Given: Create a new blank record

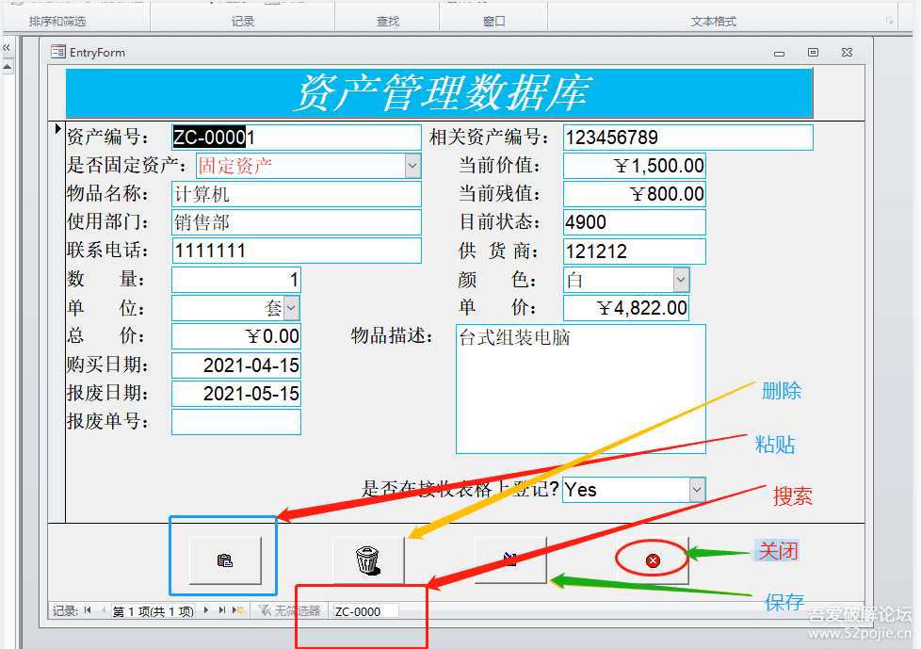Looking at the screenshot, I should tap(238, 610).
